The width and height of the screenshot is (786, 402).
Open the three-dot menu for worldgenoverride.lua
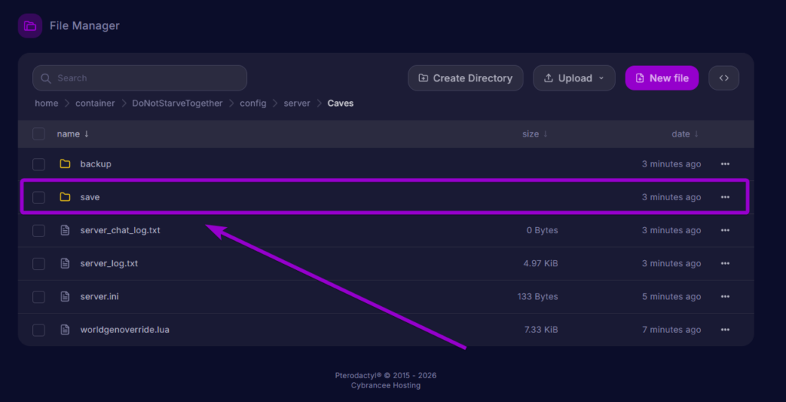[x=725, y=330]
